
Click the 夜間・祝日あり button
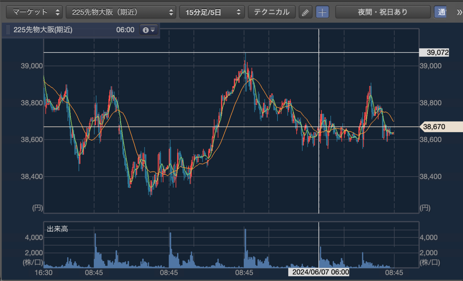point(383,12)
